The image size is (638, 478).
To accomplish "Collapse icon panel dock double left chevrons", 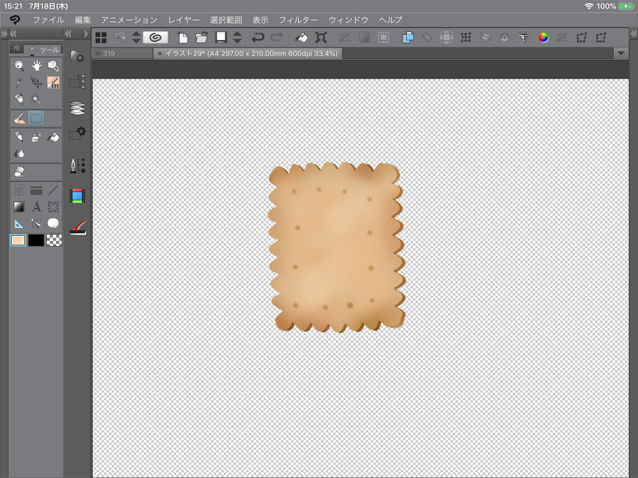I will coord(68,34).
